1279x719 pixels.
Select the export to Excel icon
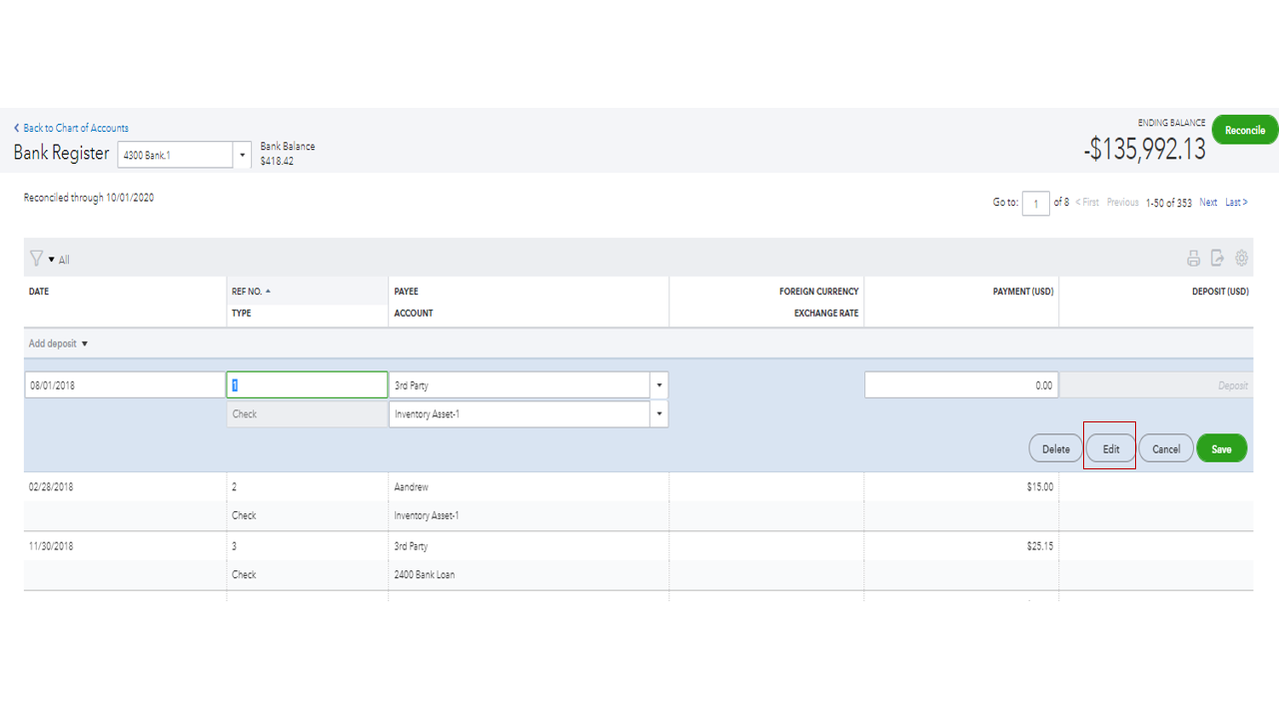[x=1217, y=258]
